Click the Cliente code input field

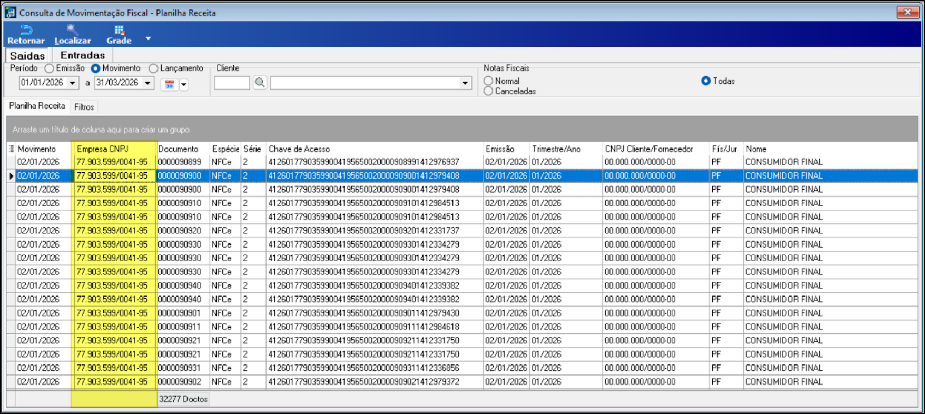pos(232,83)
